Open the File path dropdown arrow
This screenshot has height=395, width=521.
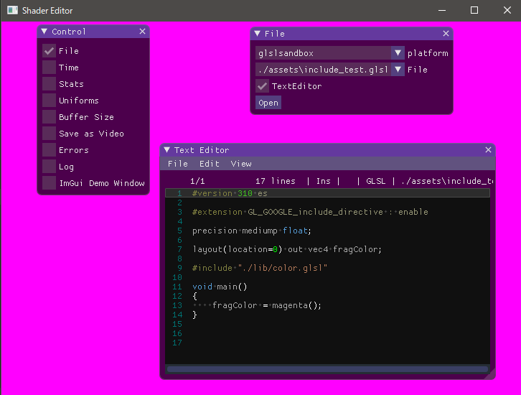click(x=398, y=70)
